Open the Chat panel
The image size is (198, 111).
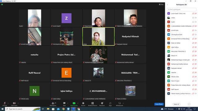pos(64,104)
